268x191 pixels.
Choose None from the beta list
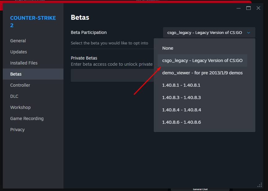(202, 48)
